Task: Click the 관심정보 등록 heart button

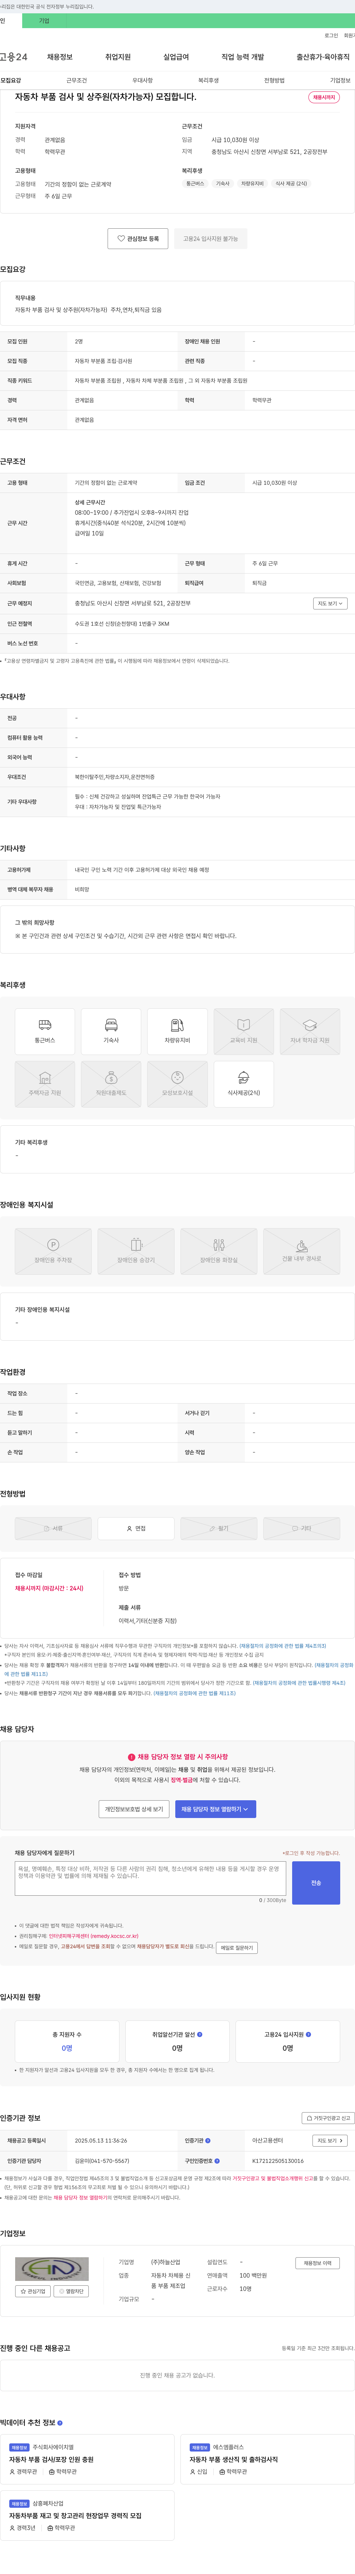Action: 138,239
